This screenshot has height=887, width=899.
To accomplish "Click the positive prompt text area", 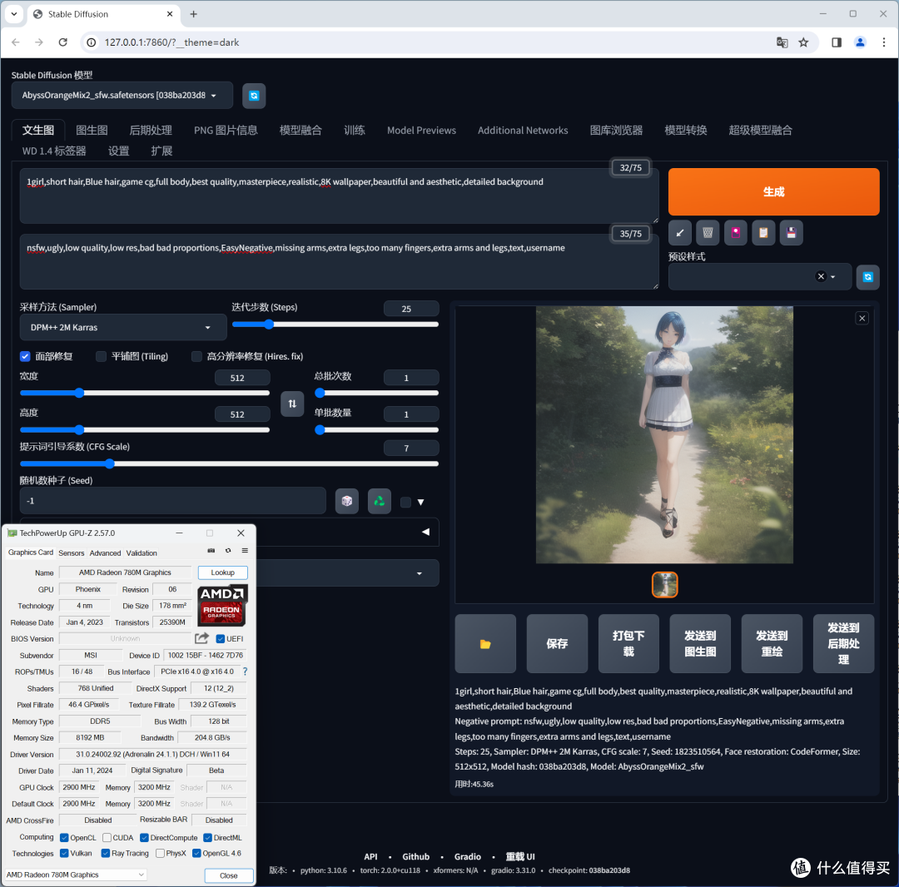I will click(340, 196).
